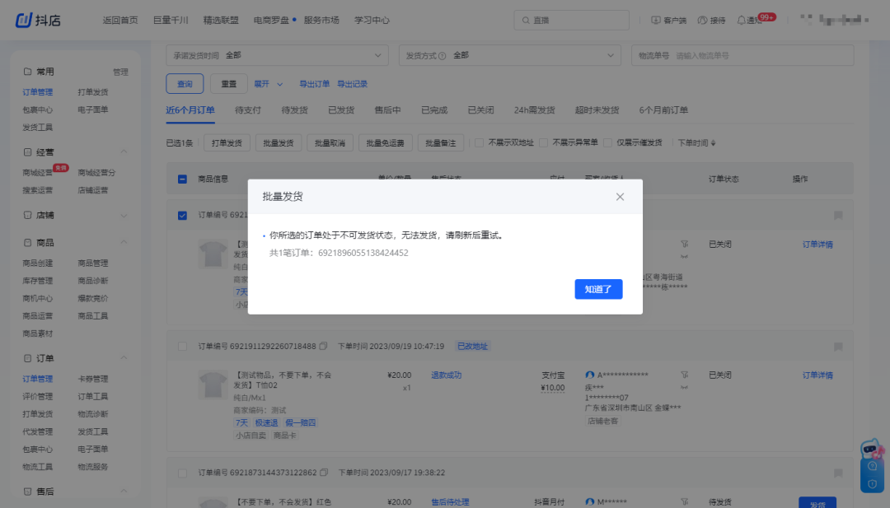
Task: Open 承诺发货时间 dropdown
Action: 277,55
